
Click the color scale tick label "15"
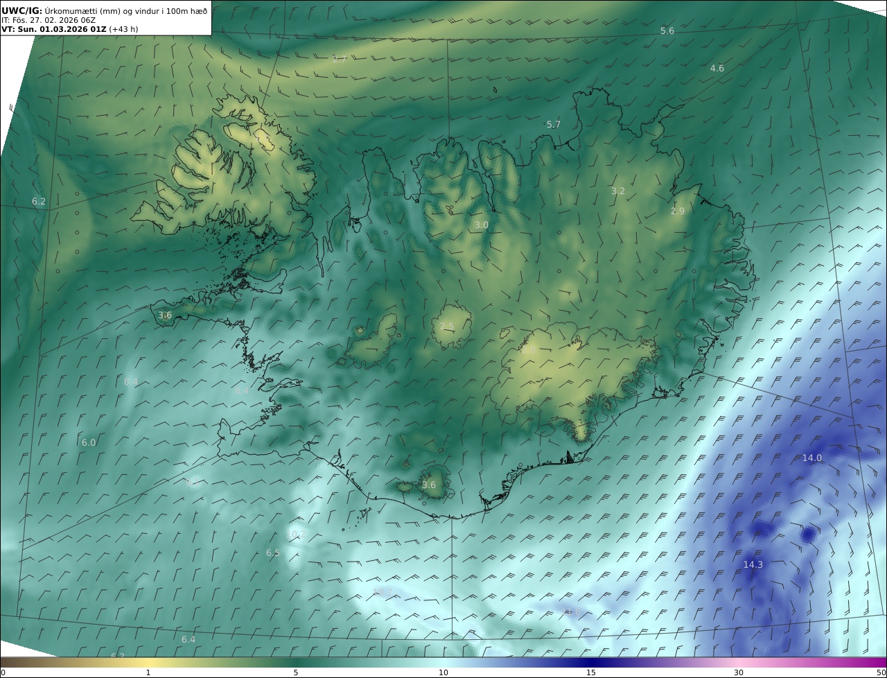[591, 672]
